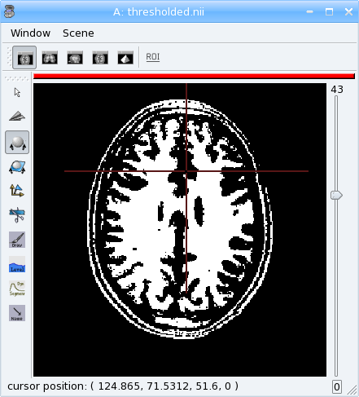Maximize the thresholded.nii window
Image resolution: width=359 pixels, height=397 pixels.
(x=329, y=11)
